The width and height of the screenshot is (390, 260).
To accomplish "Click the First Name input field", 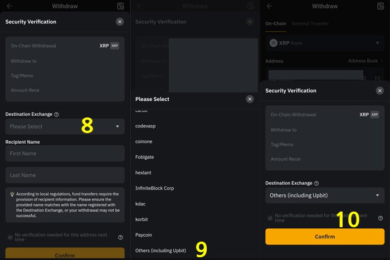I will tap(65, 154).
